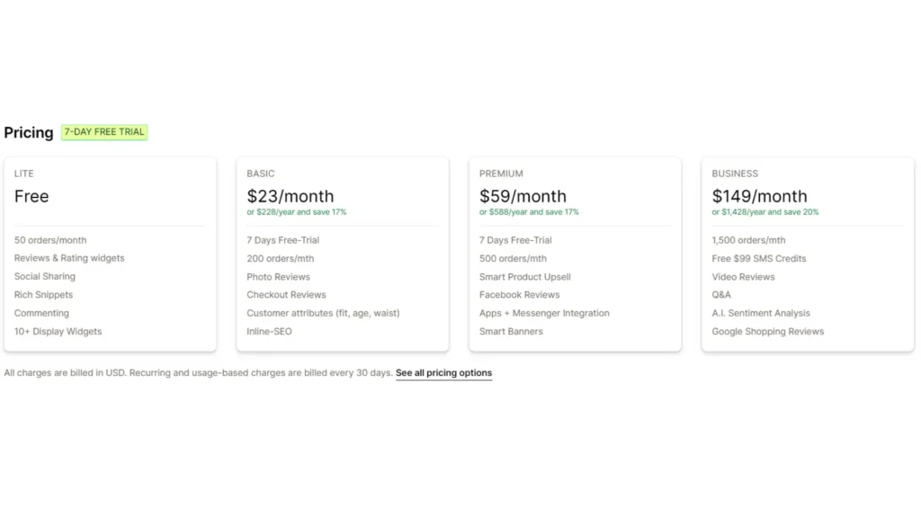Image resolution: width=921 pixels, height=518 pixels.
Task: Click "Apps + Messenger Integration" feature
Action: [x=544, y=314]
